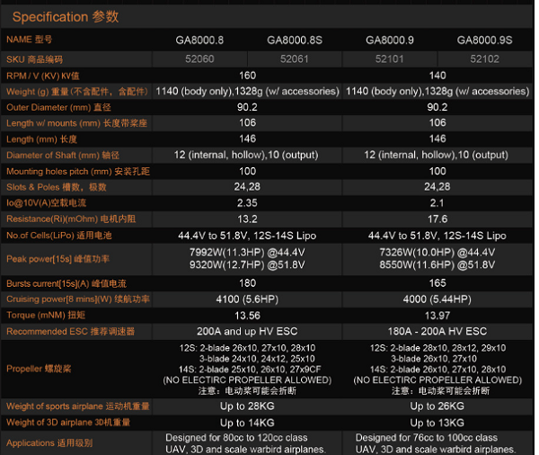The image size is (539, 455).
Task: Click SKU cell 52061
Action: tap(295, 59)
